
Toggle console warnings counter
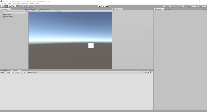click(x=147, y=72)
